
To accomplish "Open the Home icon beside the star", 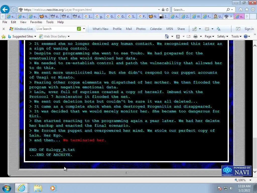I will pyautogui.click(x=241, y=10).
